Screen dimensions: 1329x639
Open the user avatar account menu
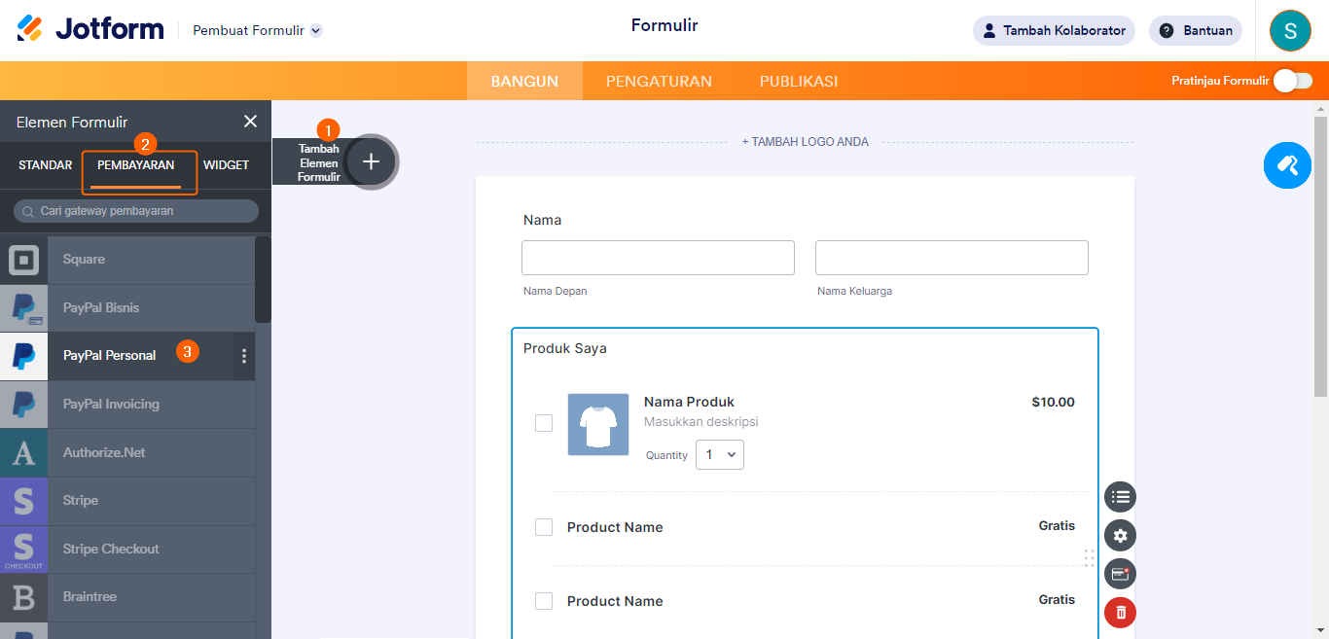1290,30
